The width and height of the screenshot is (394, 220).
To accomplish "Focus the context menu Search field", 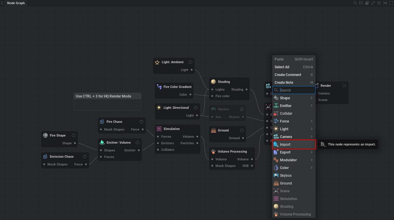I will coord(294,90).
